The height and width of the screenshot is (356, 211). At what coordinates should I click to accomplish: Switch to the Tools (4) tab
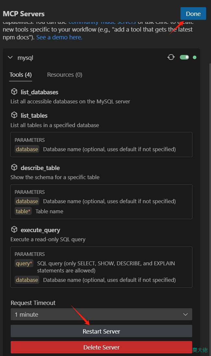click(x=21, y=75)
